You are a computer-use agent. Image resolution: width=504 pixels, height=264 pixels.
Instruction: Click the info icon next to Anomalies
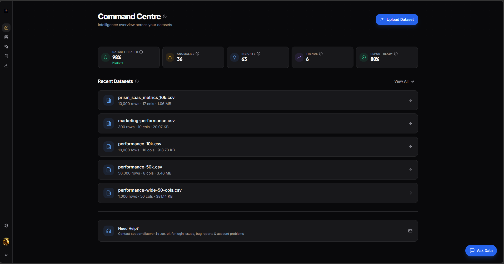coord(197,54)
